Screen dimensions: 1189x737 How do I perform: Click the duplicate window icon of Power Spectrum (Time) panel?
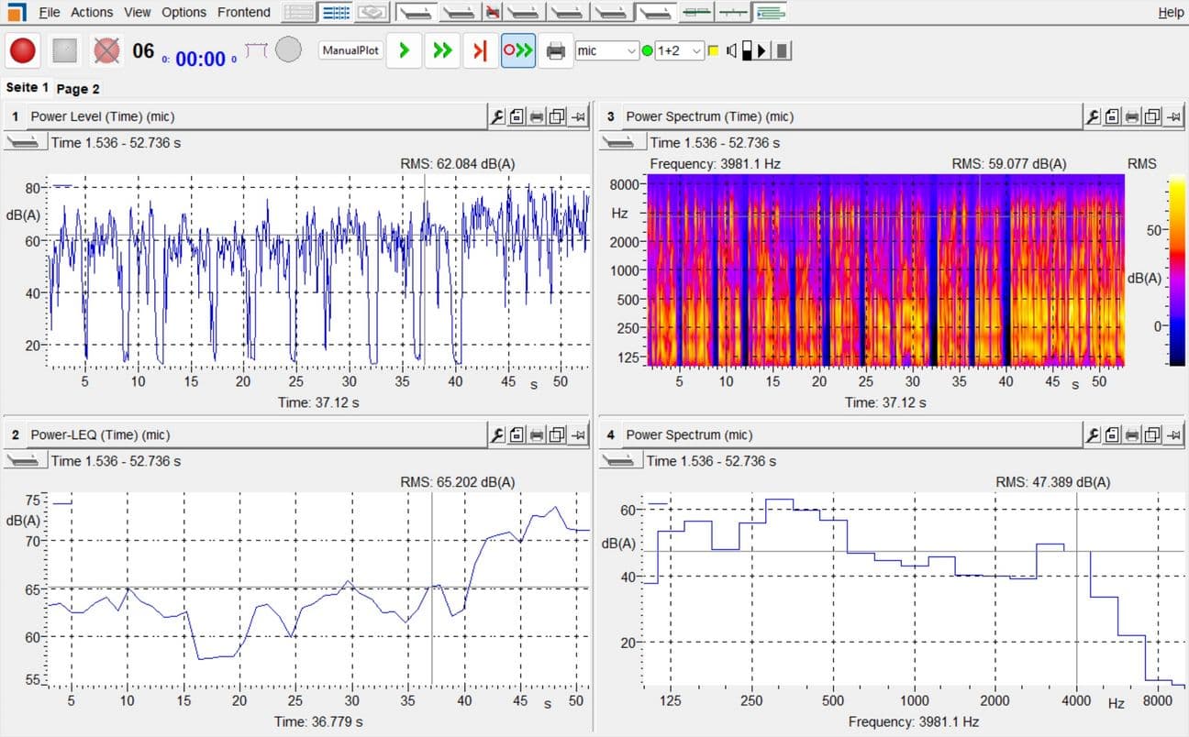click(1152, 116)
